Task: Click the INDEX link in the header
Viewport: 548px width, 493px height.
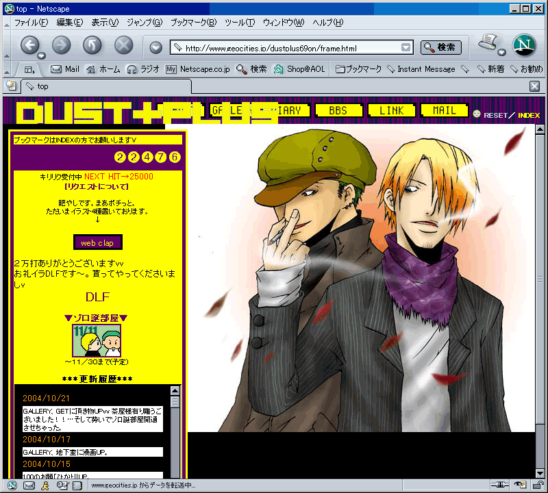Action: point(529,115)
